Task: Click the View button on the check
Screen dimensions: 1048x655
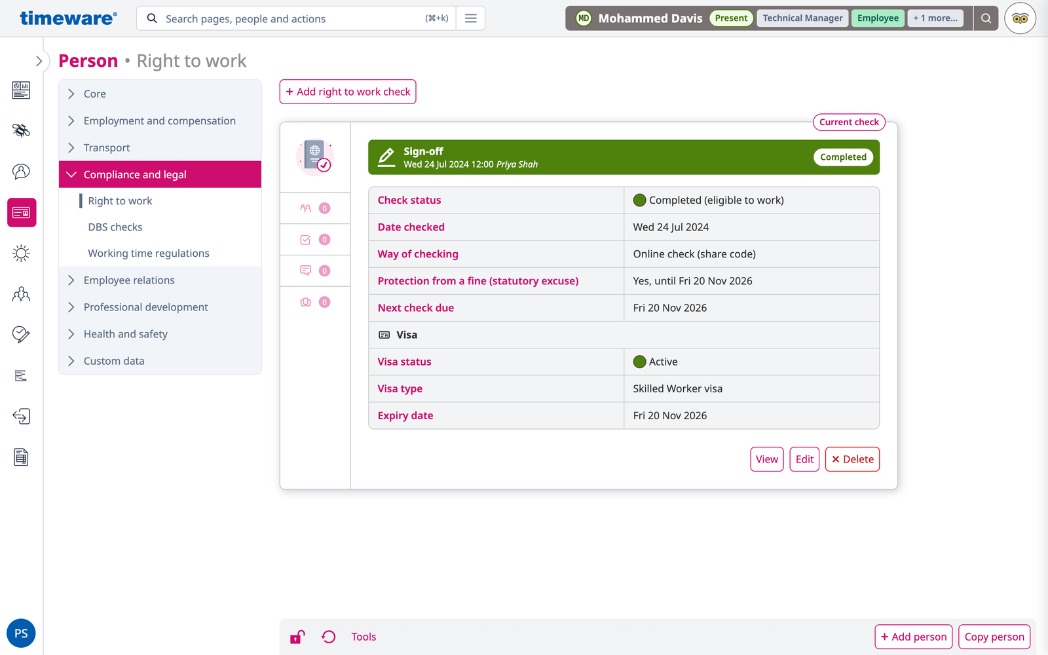Action: [767, 459]
